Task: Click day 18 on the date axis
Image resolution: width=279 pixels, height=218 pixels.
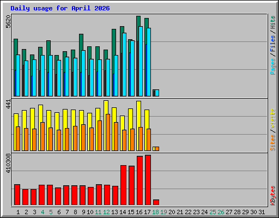Action: tap(155, 212)
